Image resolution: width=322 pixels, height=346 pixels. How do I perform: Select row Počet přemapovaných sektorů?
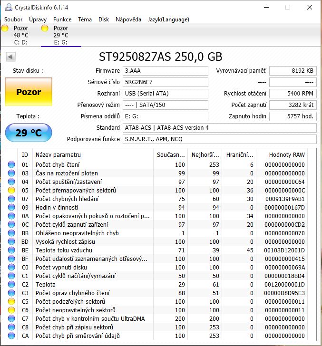pyautogui.click(x=156, y=190)
